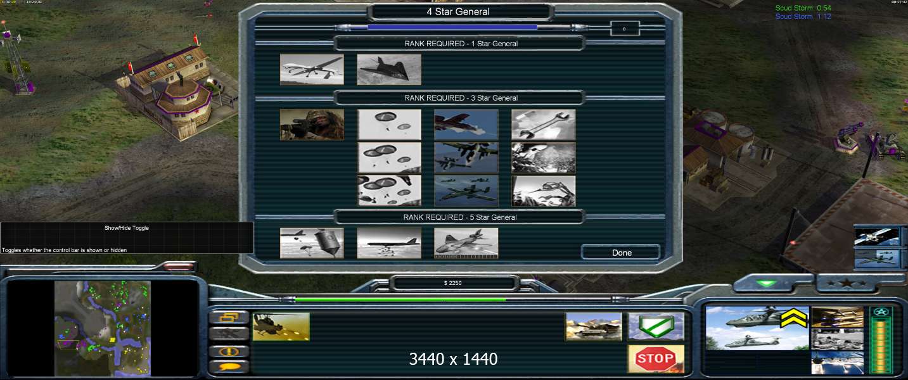Choose the bottom A-10 Strike plane icon
The image size is (908, 380).
[x=466, y=191]
